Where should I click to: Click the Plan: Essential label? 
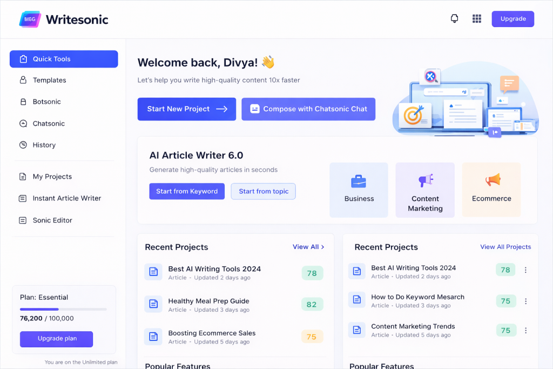44,297
